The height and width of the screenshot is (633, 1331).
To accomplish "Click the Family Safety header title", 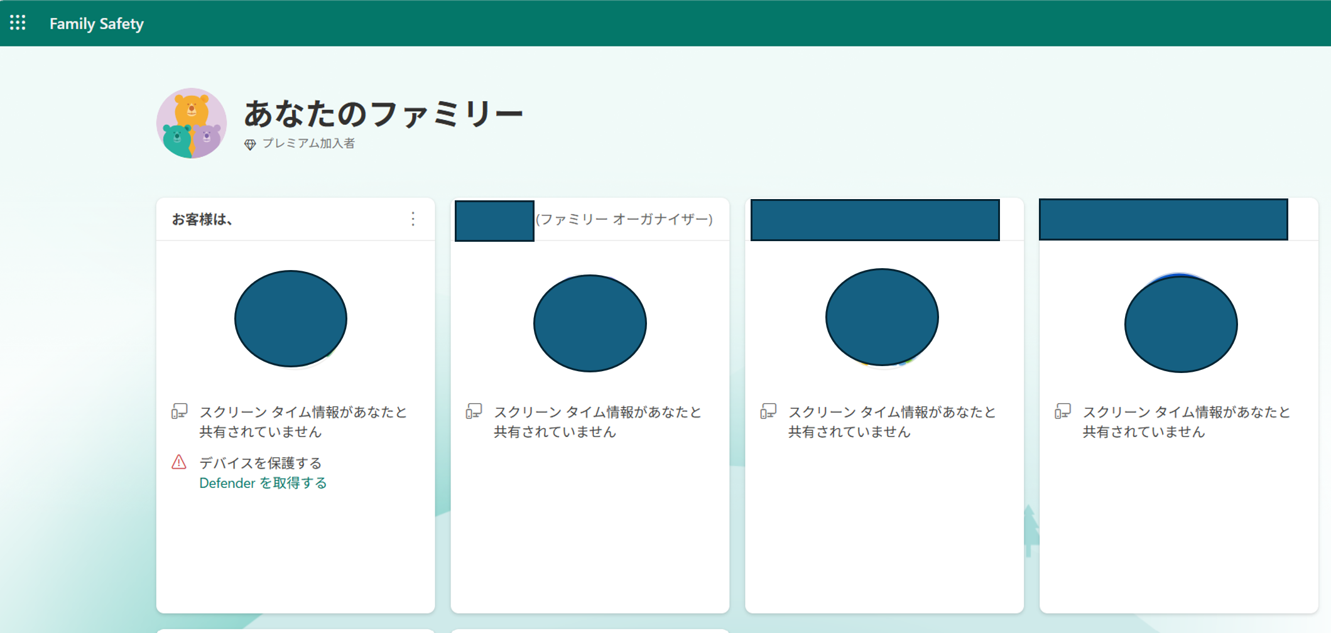I will [x=97, y=24].
